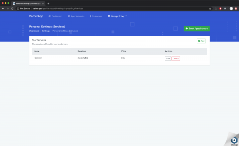
Task: Click the Book Appointment button
Action: pyautogui.click(x=197, y=29)
